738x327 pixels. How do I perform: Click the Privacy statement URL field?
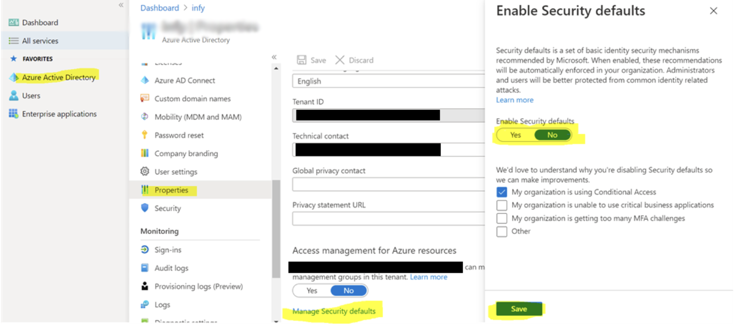tap(388, 218)
